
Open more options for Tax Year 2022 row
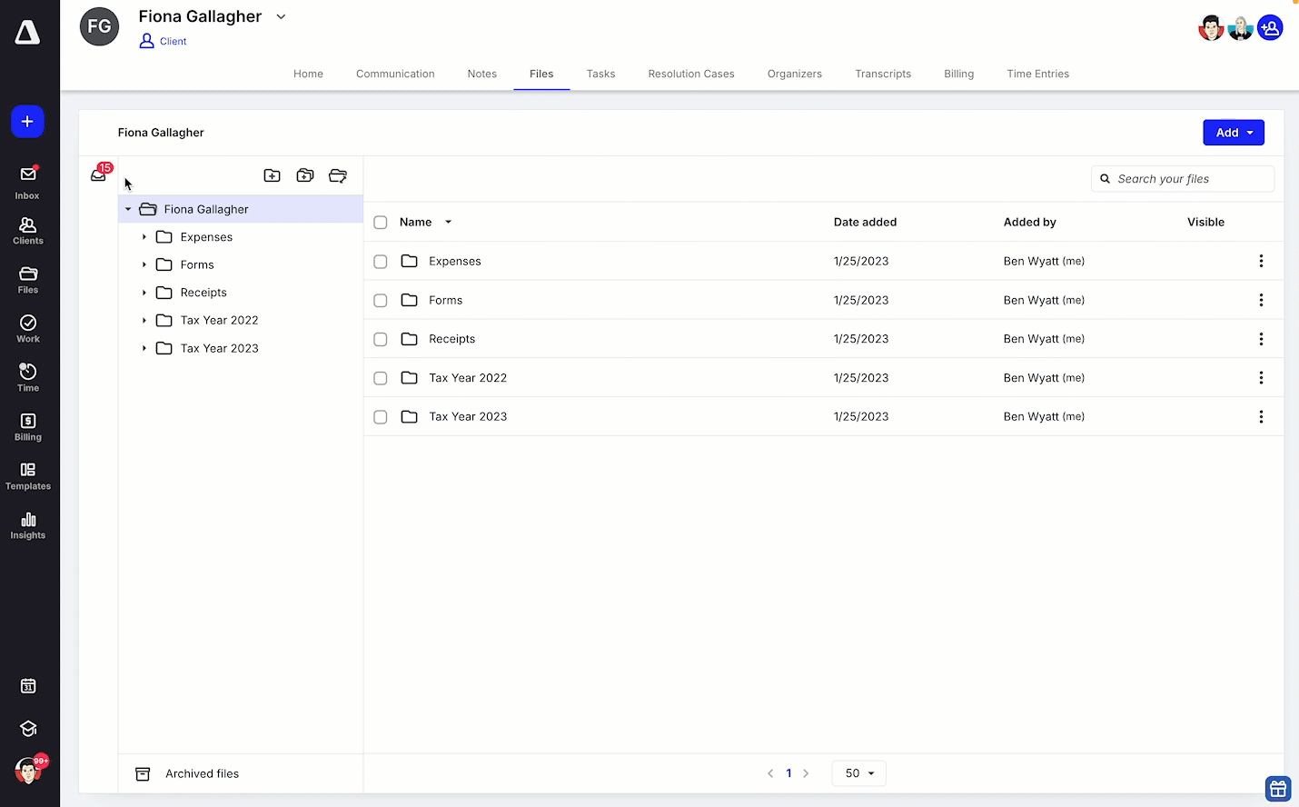(x=1261, y=378)
